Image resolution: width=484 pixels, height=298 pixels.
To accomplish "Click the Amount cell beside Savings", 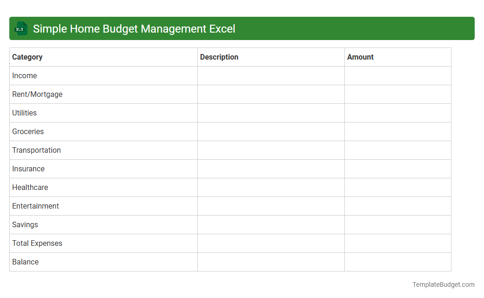I will coord(397,224).
